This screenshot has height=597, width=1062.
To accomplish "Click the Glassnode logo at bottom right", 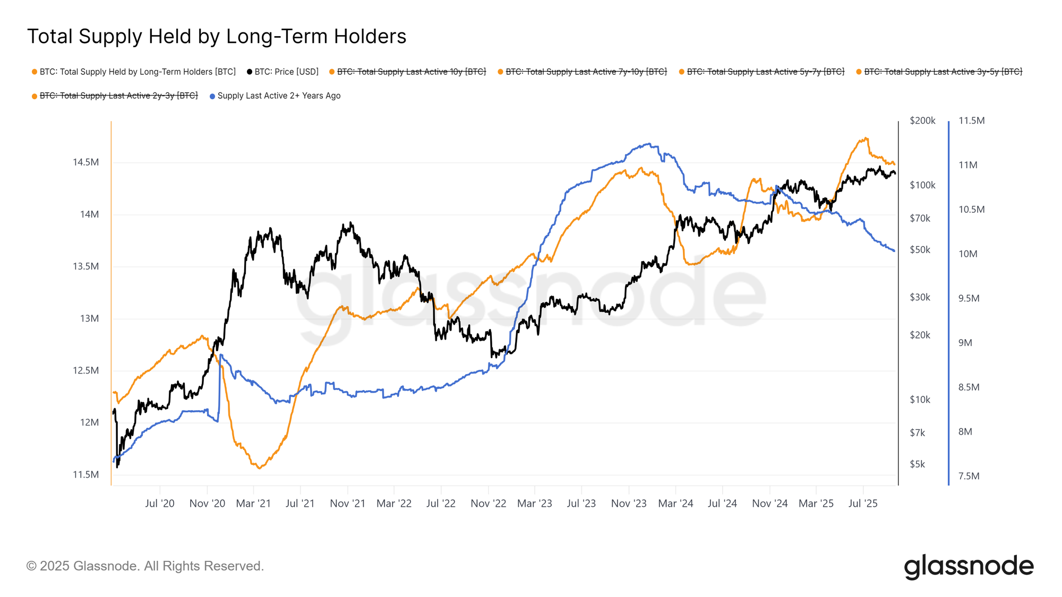I will [969, 567].
